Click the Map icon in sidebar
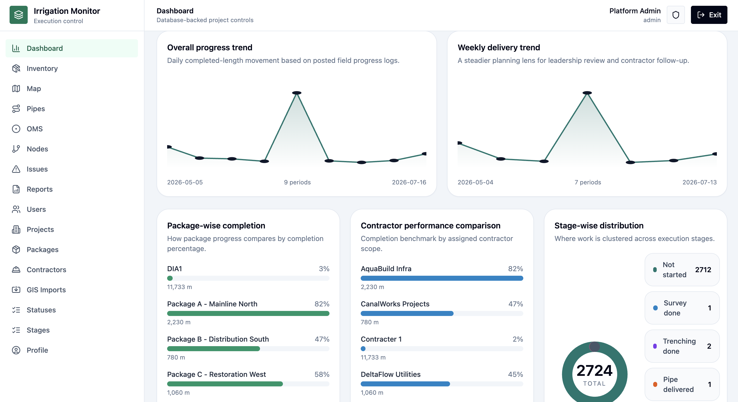 (16, 89)
